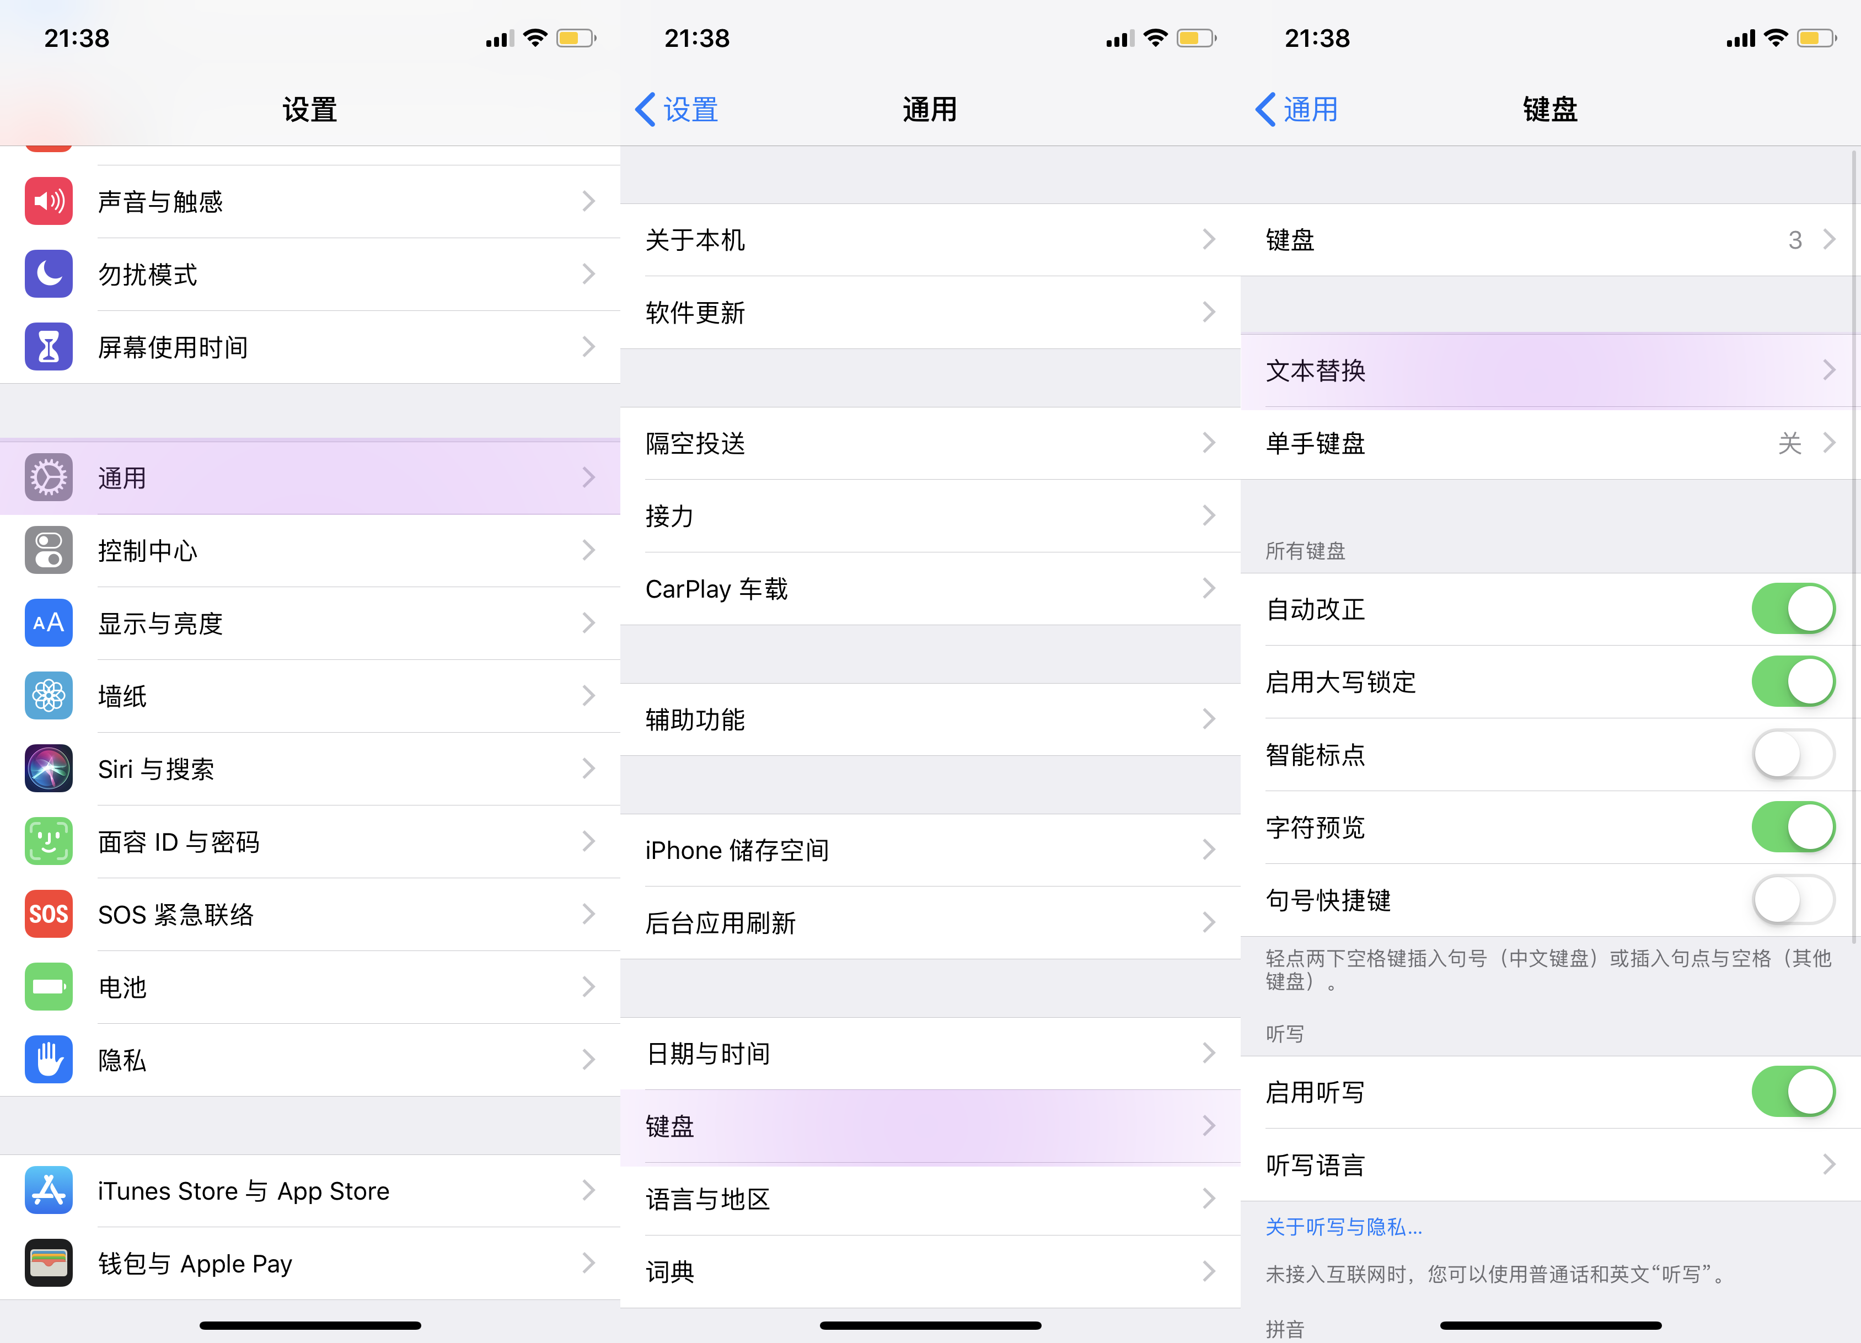Screen dimensions: 1861x1343
Task: Open iPhone 储存空间
Action: [931, 850]
